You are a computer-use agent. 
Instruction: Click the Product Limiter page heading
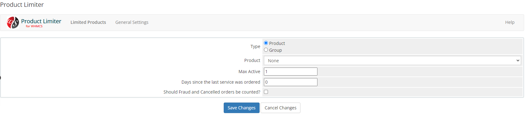[x=22, y=5]
